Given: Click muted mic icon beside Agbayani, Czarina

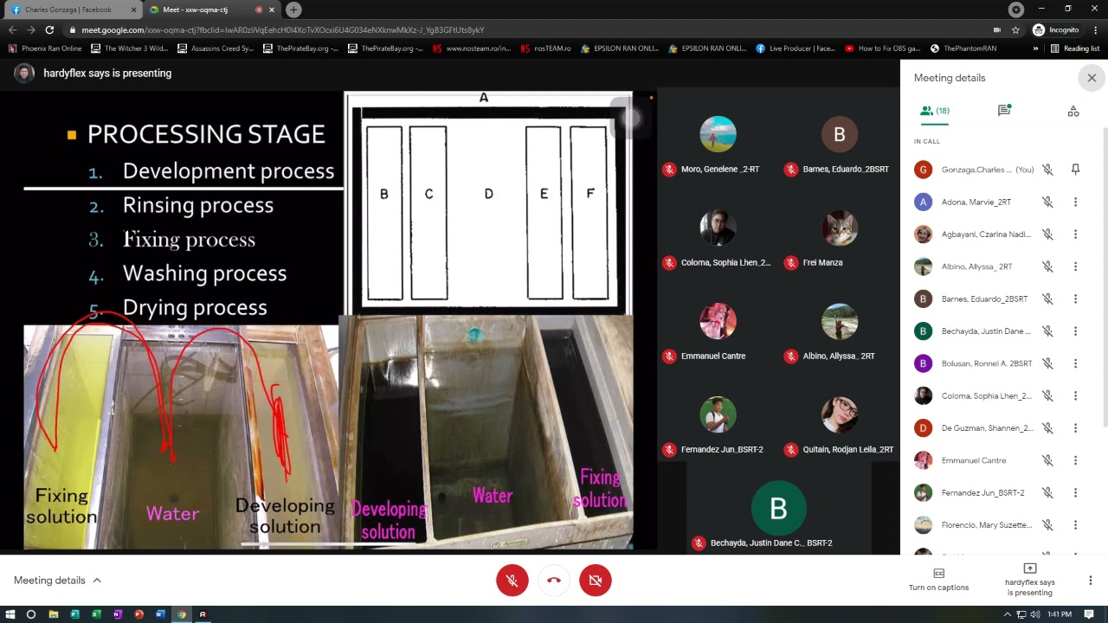Looking at the screenshot, I should coord(1047,234).
